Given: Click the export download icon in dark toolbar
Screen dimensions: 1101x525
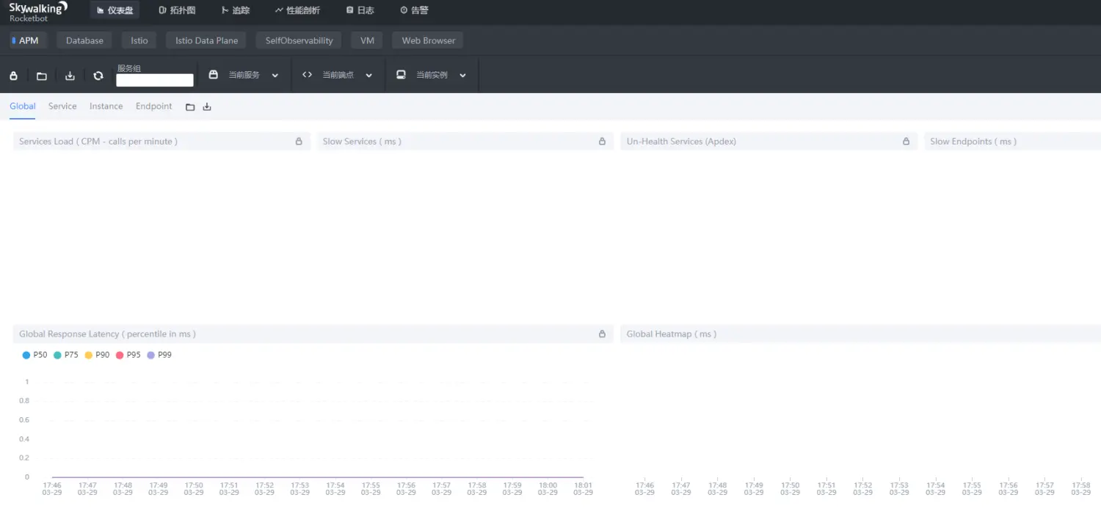Looking at the screenshot, I should click(x=70, y=76).
